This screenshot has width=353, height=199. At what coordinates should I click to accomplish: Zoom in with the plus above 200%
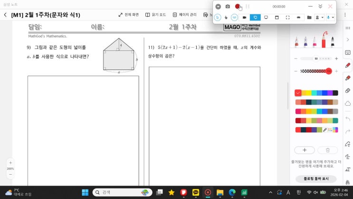point(10,163)
